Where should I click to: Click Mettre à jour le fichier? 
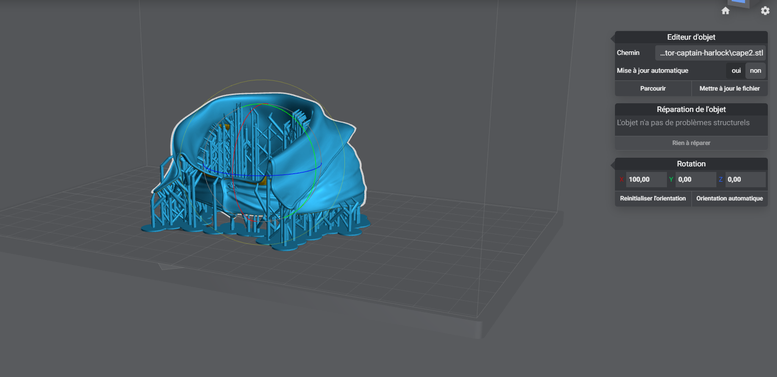[x=730, y=89]
